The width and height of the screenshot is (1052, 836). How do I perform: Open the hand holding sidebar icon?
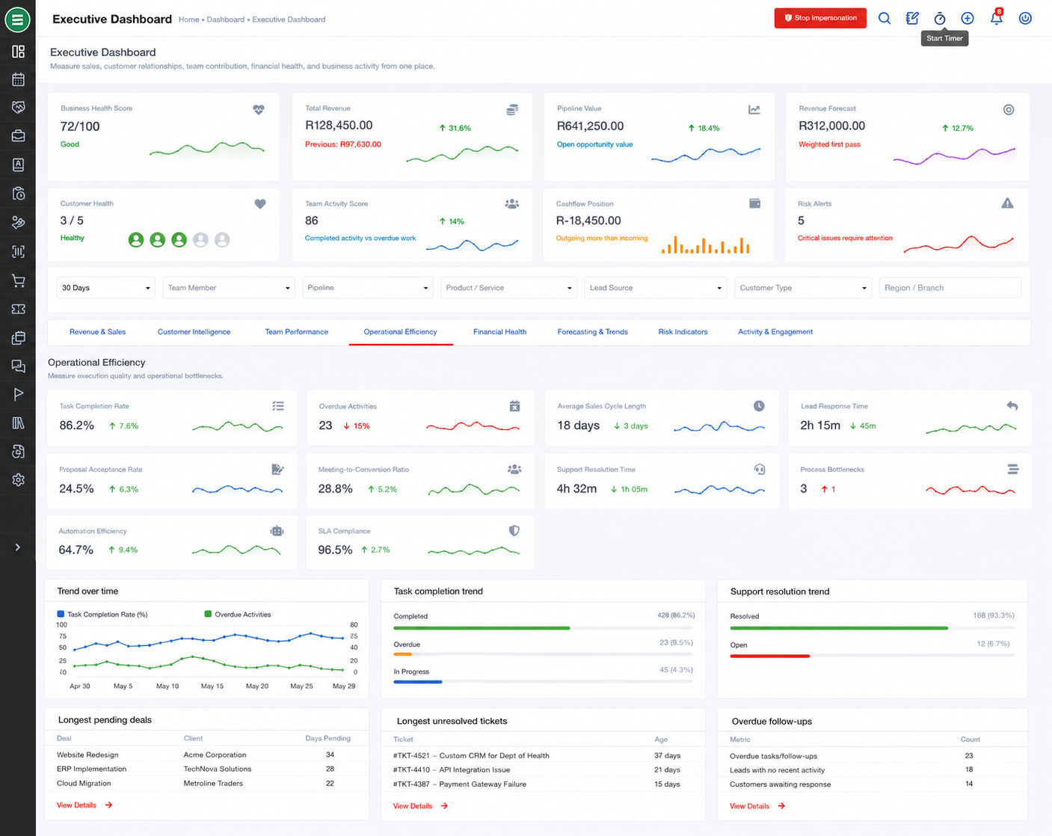tap(18, 222)
